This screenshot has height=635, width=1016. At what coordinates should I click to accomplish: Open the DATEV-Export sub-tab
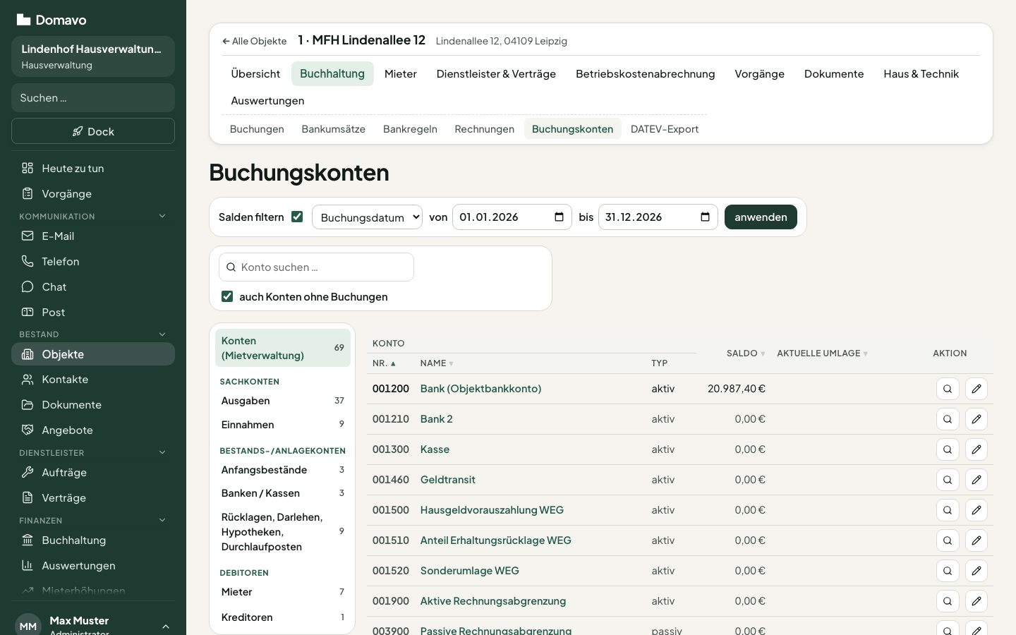(665, 129)
